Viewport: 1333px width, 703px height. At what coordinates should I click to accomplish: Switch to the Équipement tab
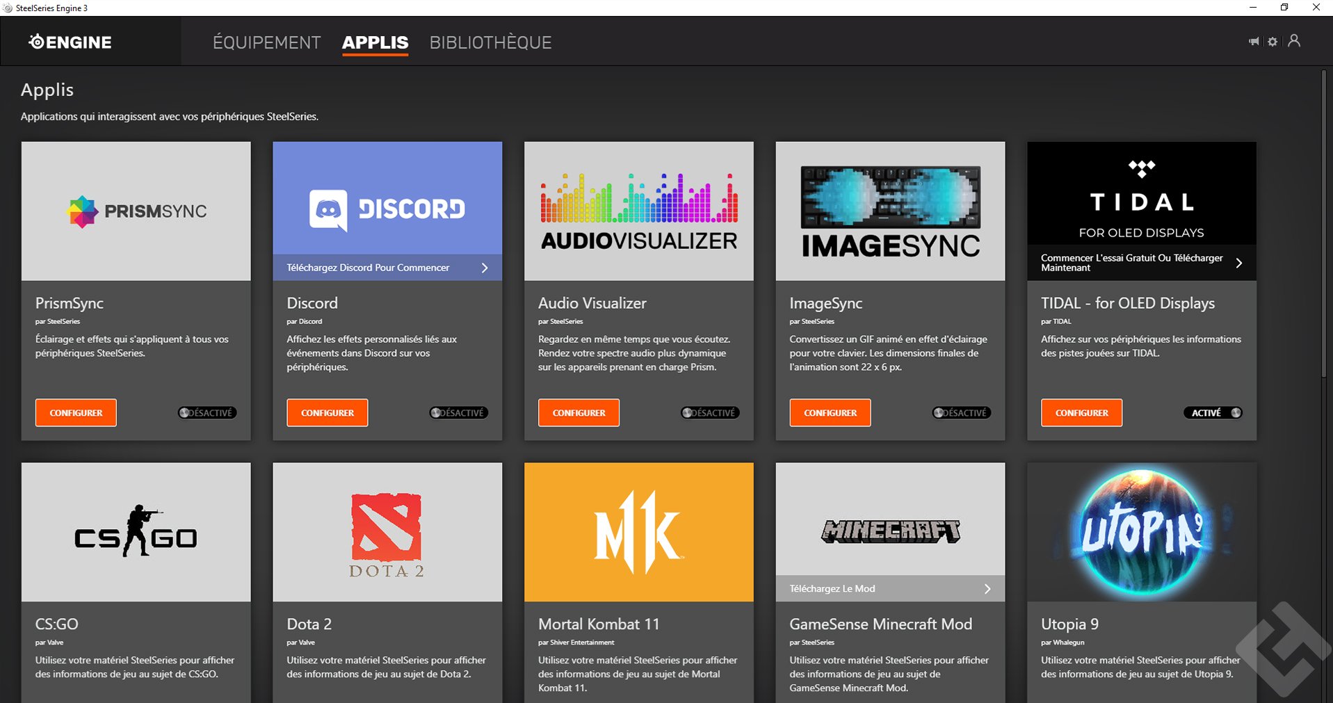[267, 42]
